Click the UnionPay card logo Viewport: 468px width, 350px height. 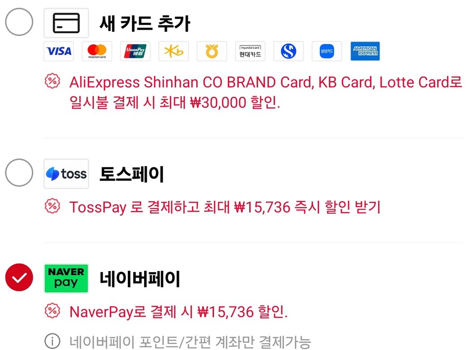pos(135,51)
